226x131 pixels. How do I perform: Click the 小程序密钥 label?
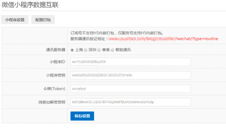point(56,75)
